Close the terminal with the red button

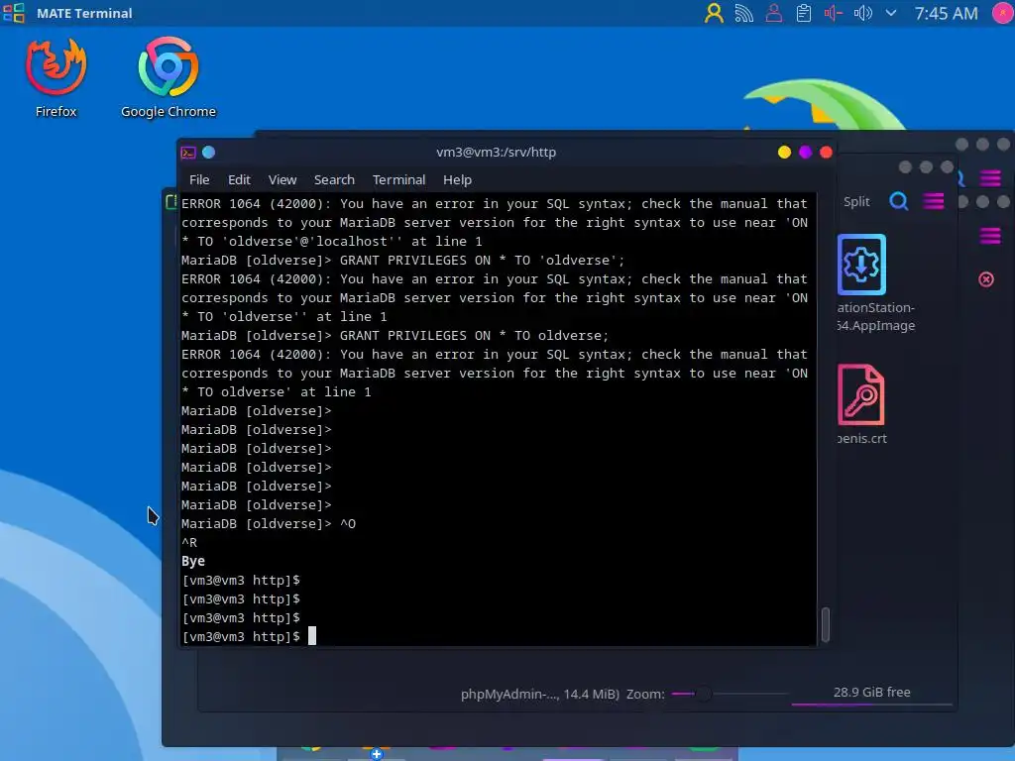click(x=826, y=152)
